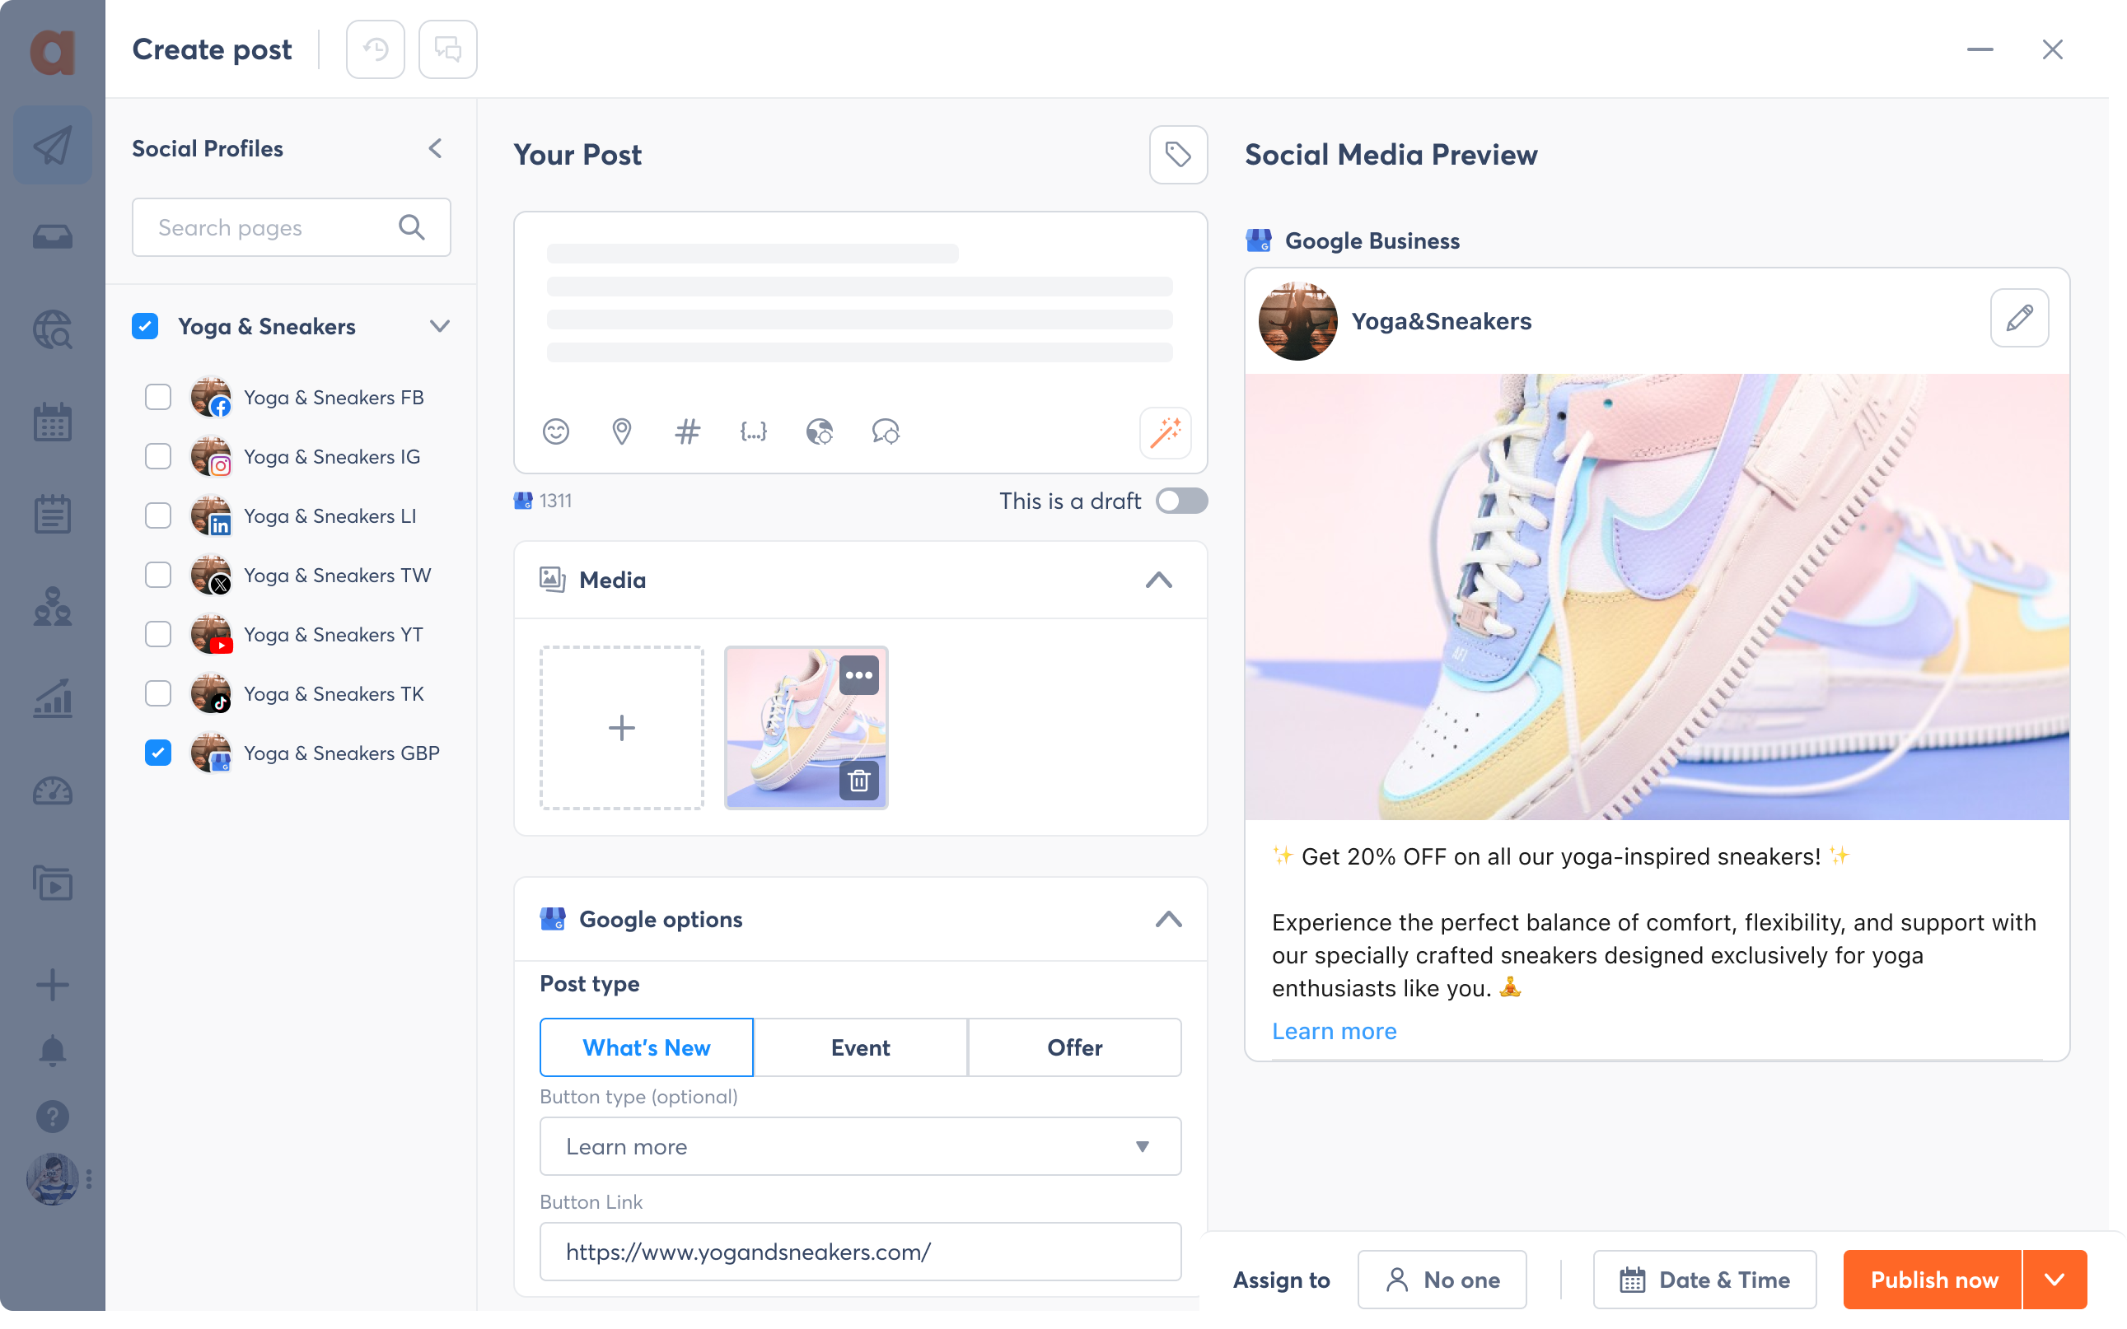Focus the Search pages input field
The image size is (2127, 1329).
pyautogui.click(x=291, y=227)
